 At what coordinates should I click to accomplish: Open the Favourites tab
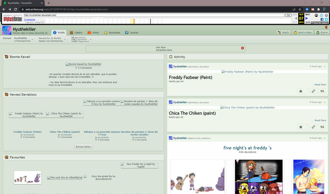point(112,33)
